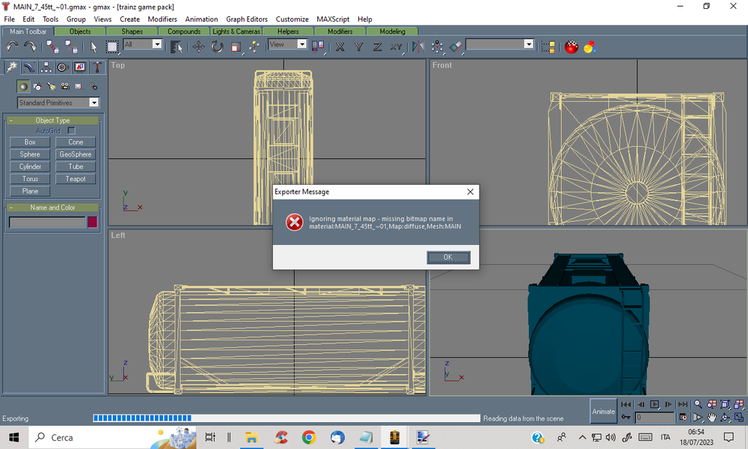Image resolution: width=748 pixels, height=449 pixels.
Task: Choose the rectangular selection region tool
Action: pos(112,46)
